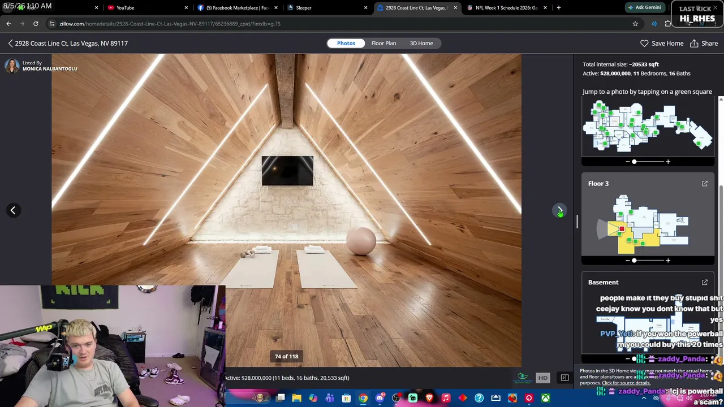Screen dimensions: 724x407
Task: Bookmark this page with the star icon
Action: [x=635, y=24]
